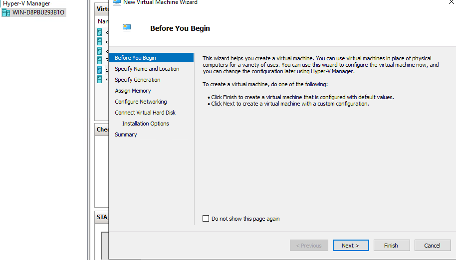Click Finish to create the VM
The width and height of the screenshot is (456, 260).
(391, 246)
